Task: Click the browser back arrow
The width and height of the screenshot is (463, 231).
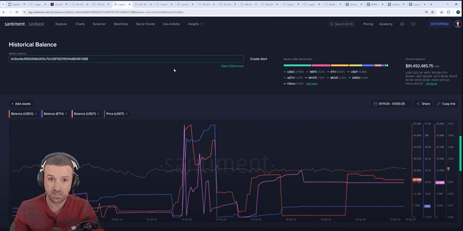Action: (4, 12)
